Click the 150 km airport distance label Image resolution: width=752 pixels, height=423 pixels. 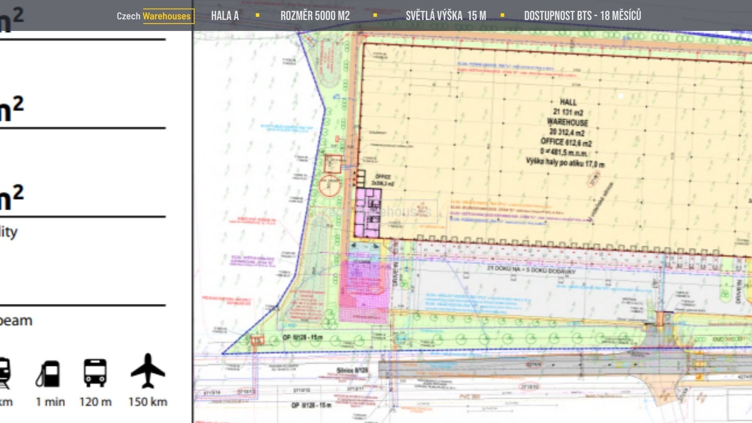148,401
